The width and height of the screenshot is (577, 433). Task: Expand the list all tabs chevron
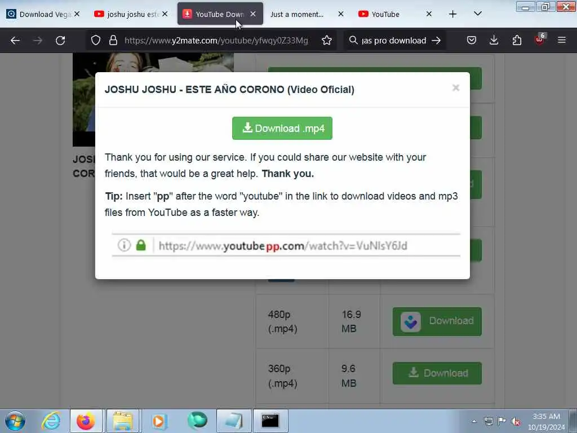click(478, 14)
